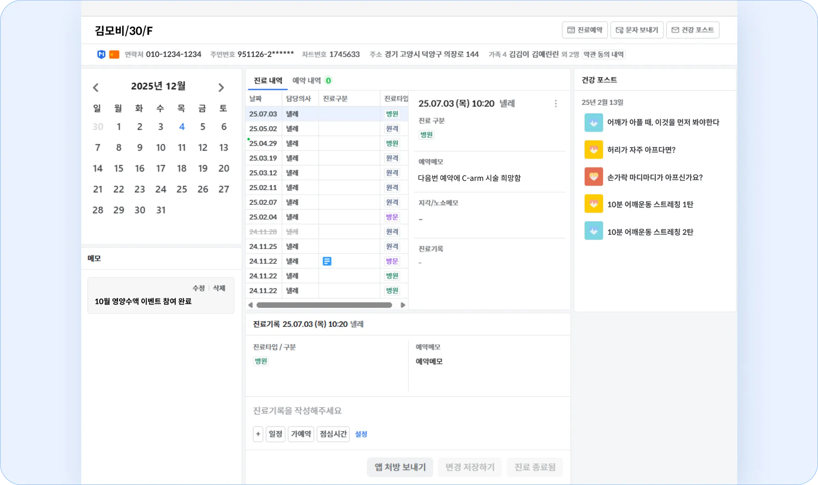The image size is (818, 485).
Task: Click the blue note icon in 24.11.22 row
Action: tap(327, 261)
